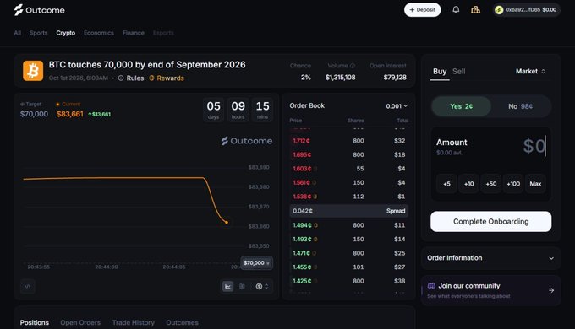Open the All category
The image size is (575, 329).
tap(17, 33)
